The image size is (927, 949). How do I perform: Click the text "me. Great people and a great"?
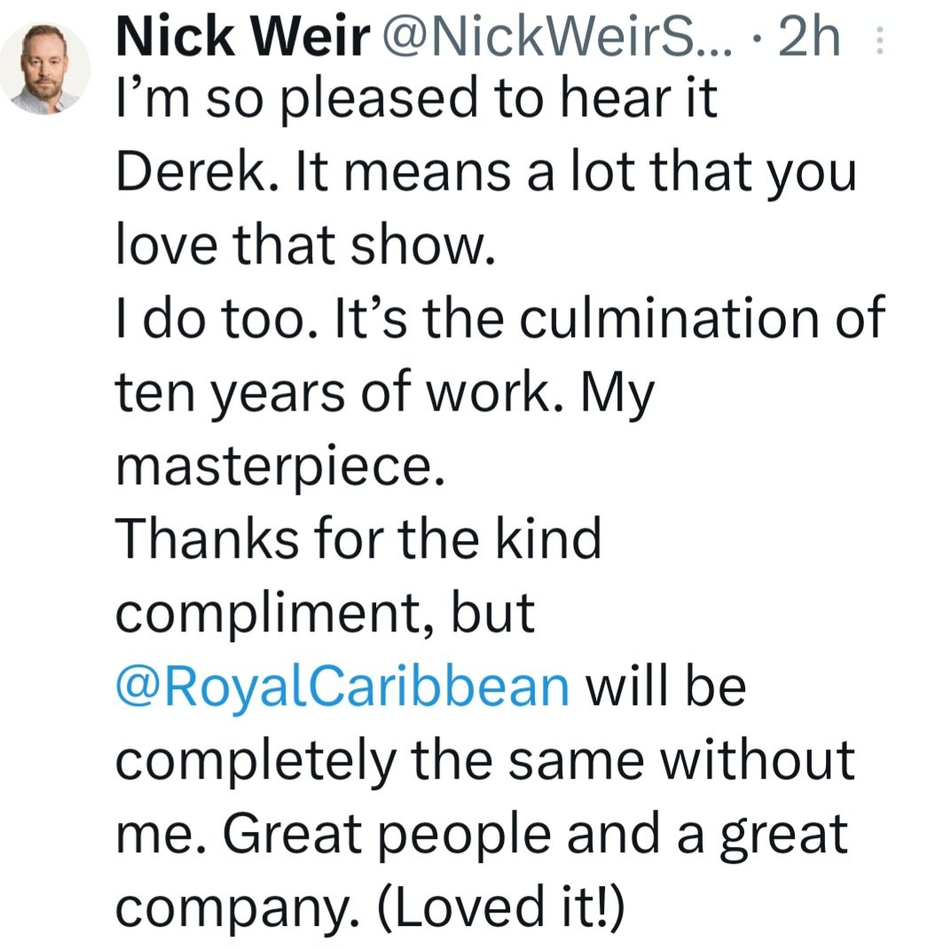pos(482,835)
